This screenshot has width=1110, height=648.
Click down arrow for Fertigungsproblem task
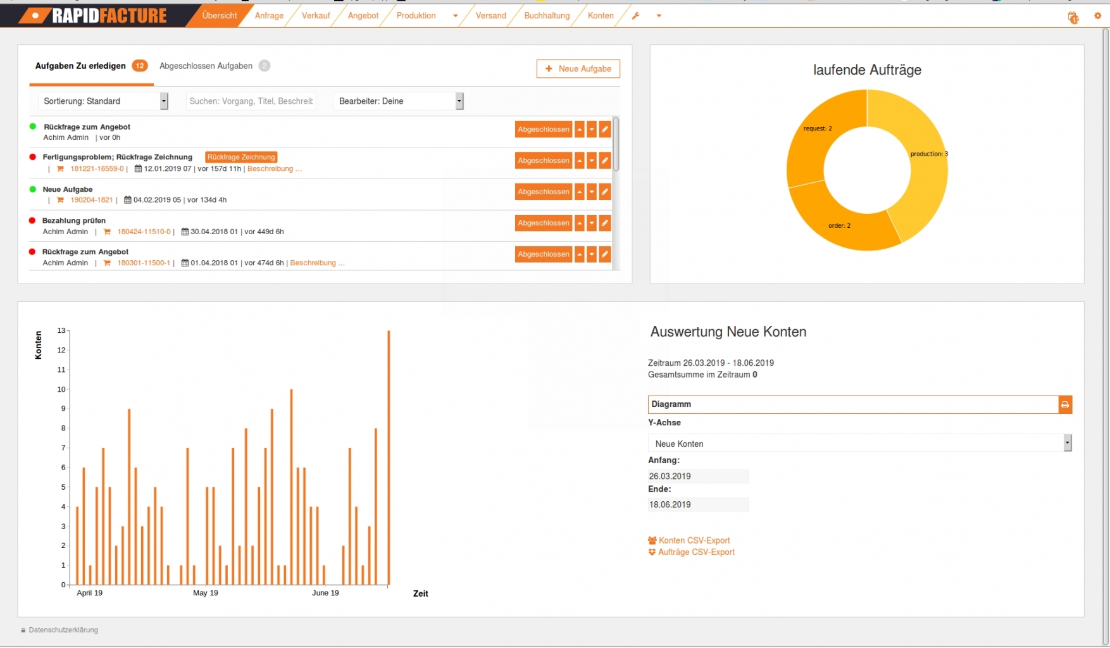(x=592, y=161)
